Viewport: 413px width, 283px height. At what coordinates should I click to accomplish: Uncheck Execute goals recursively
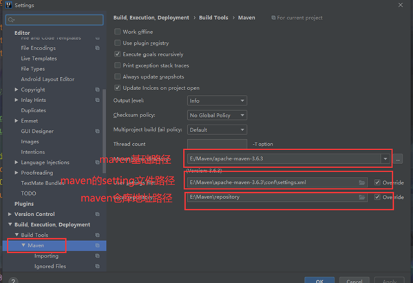118,54
